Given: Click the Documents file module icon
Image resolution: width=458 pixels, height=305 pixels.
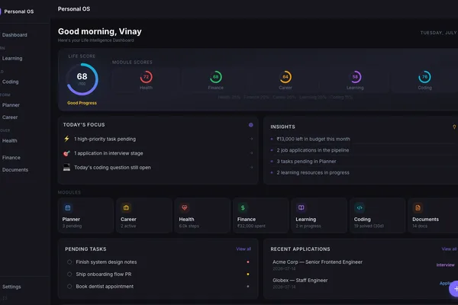Looking at the screenshot, I should coord(418,208).
